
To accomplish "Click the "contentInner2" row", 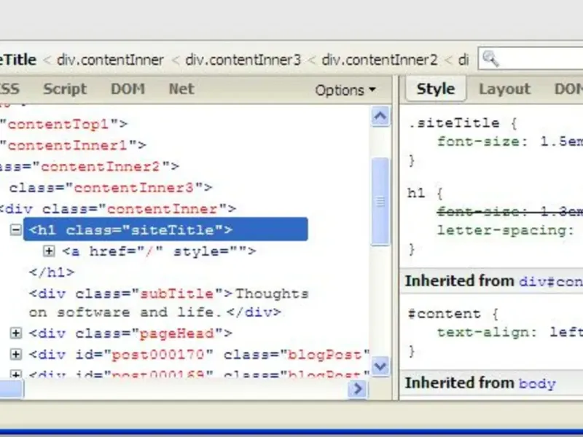I will coord(89,166).
